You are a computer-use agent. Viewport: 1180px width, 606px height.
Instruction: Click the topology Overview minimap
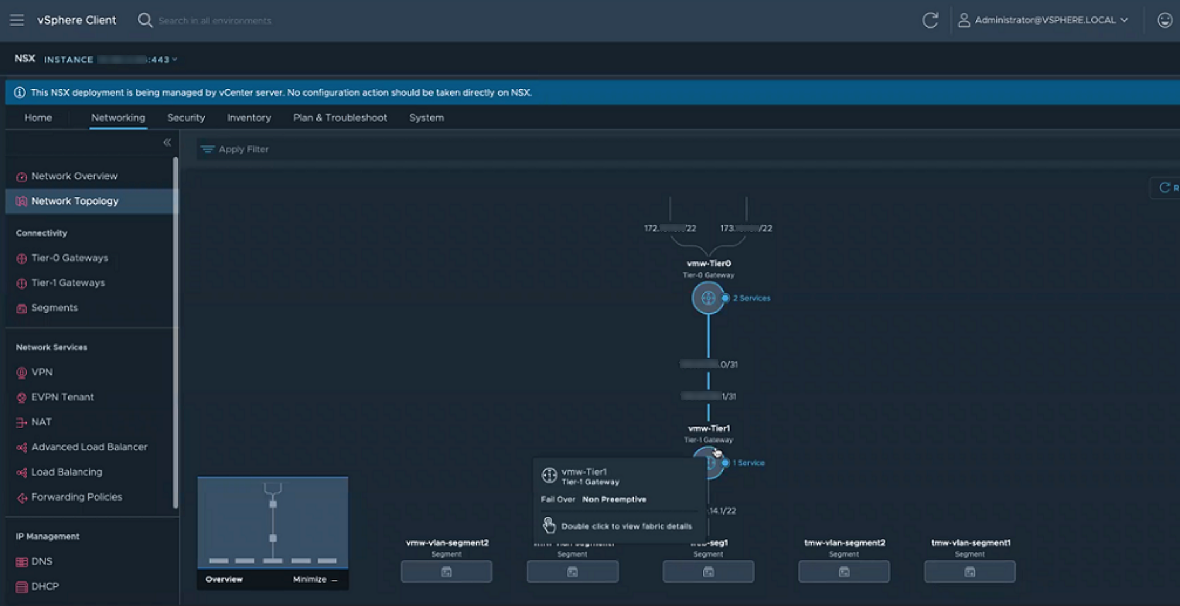tap(273, 523)
